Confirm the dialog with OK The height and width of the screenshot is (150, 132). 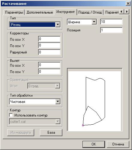pos(94,144)
